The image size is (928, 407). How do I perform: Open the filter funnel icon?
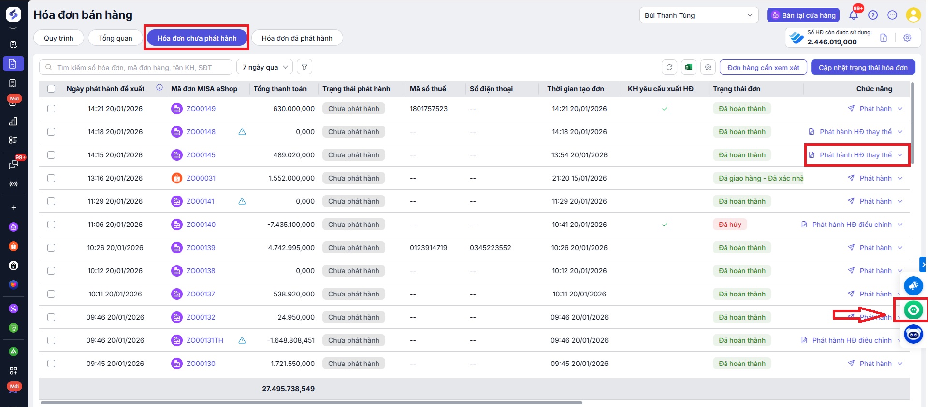pyautogui.click(x=304, y=67)
